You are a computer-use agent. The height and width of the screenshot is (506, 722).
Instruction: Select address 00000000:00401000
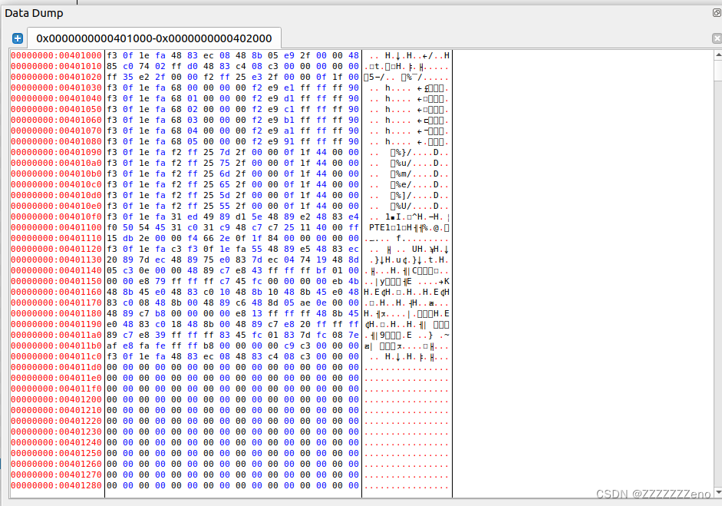pos(56,55)
